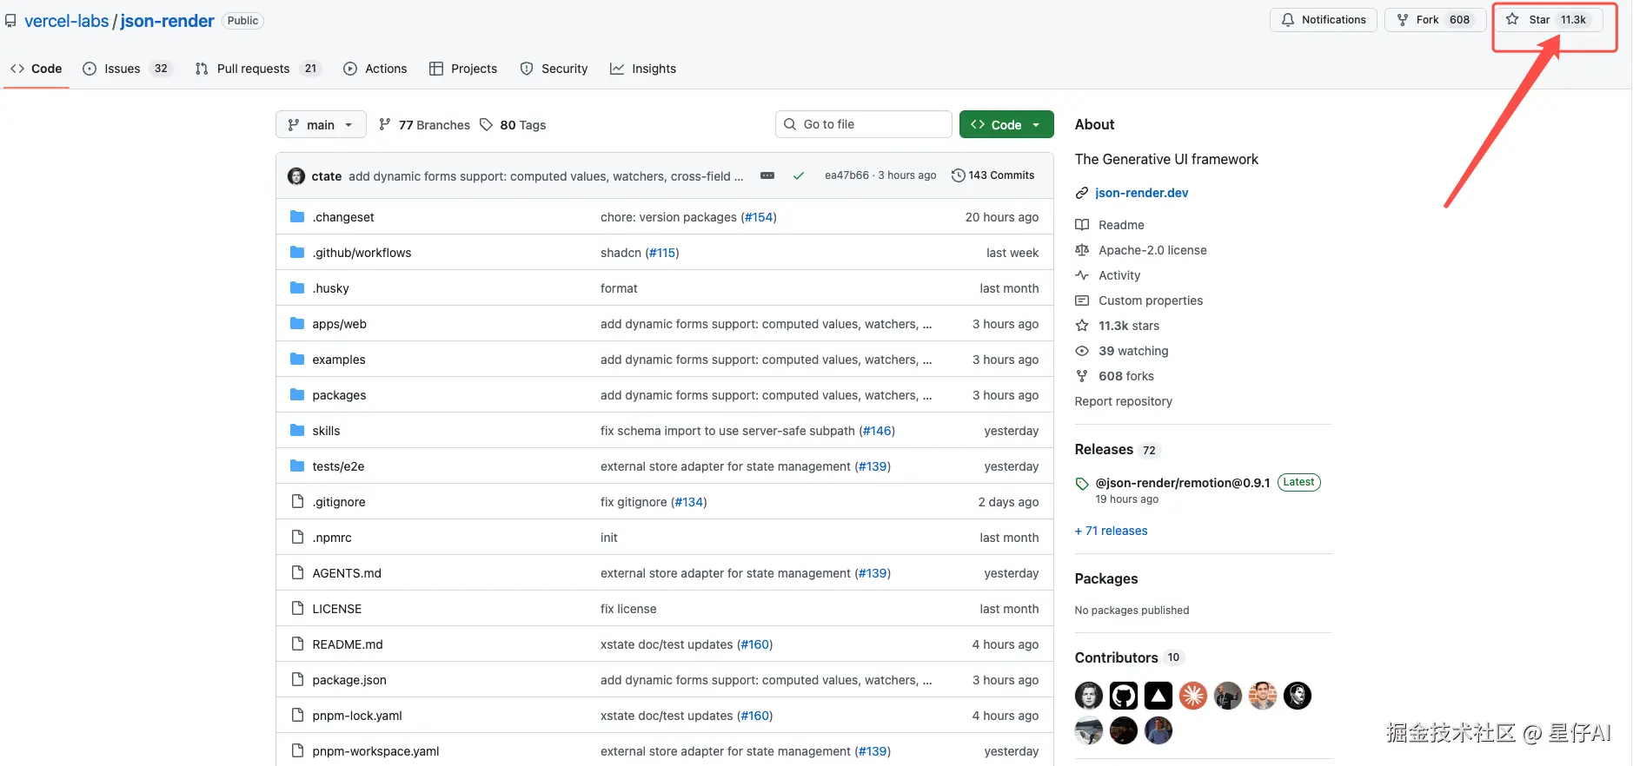Open the Insights tab
Image resolution: width=1633 pixels, height=766 pixels.
tap(643, 69)
